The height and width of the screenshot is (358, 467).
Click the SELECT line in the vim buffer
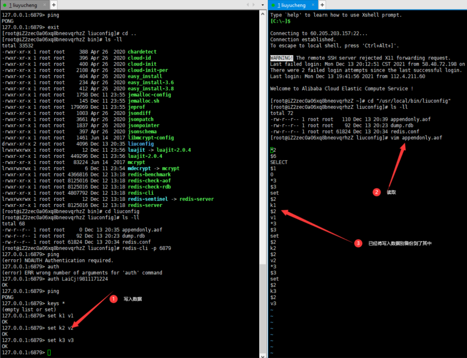point(279,162)
